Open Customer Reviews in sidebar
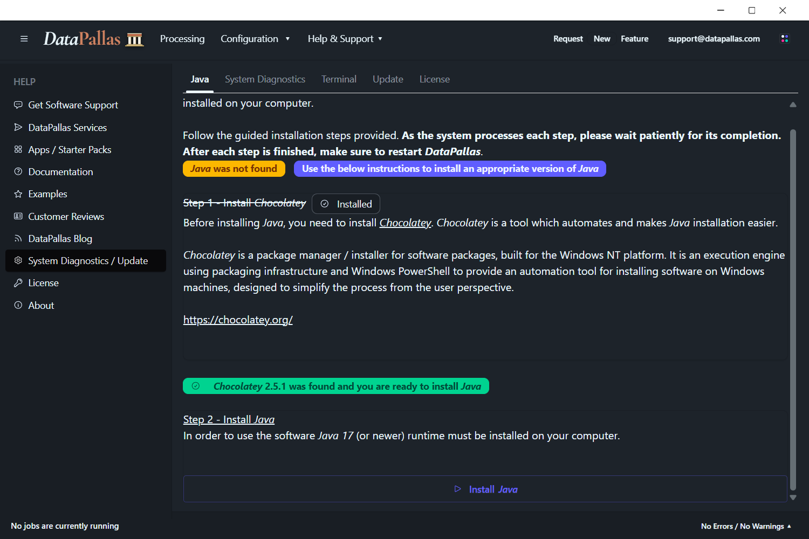The height and width of the screenshot is (539, 809). click(86, 216)
